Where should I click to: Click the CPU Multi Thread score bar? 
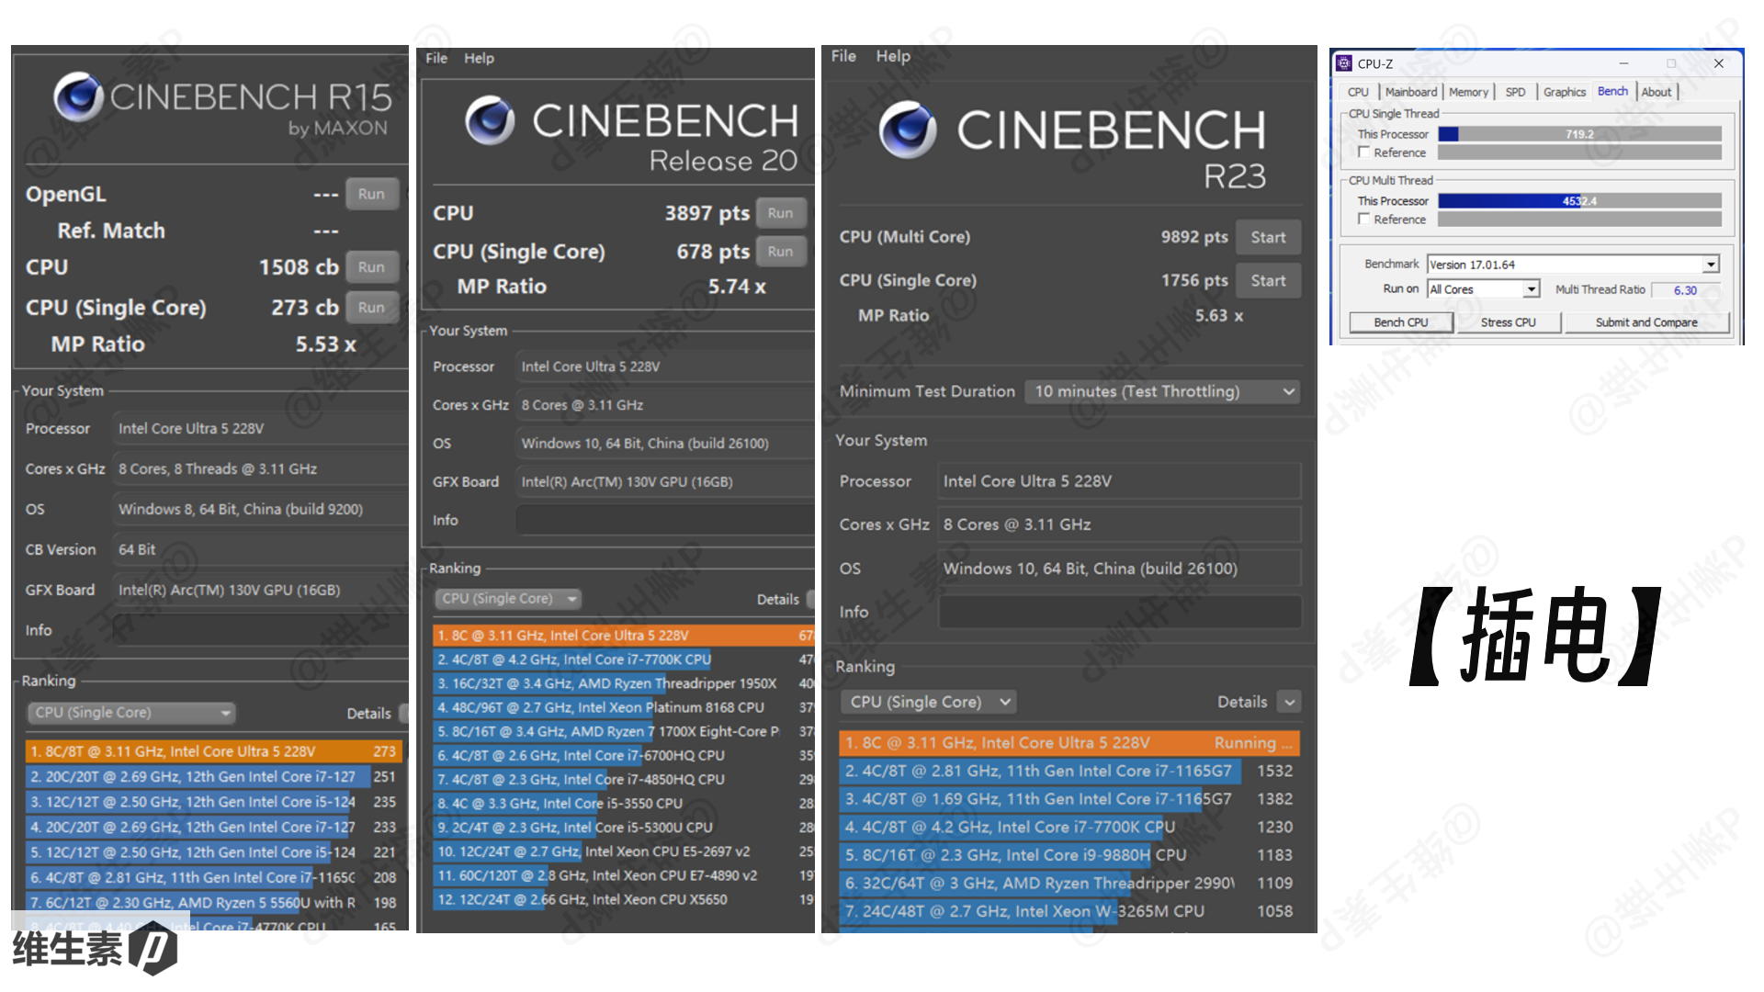point(1578,201)
